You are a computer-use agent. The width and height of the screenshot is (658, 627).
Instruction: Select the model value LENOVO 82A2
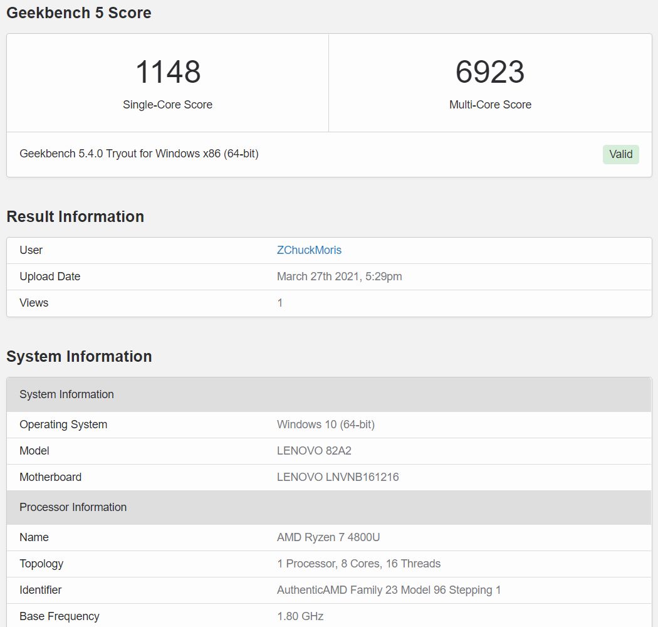point(314,451)
